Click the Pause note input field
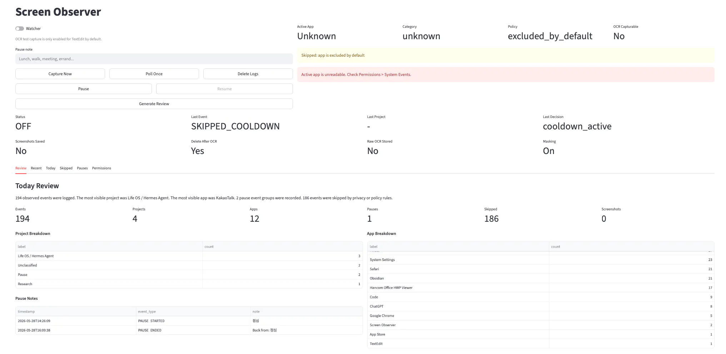The image size is (726, 354). 154,59
